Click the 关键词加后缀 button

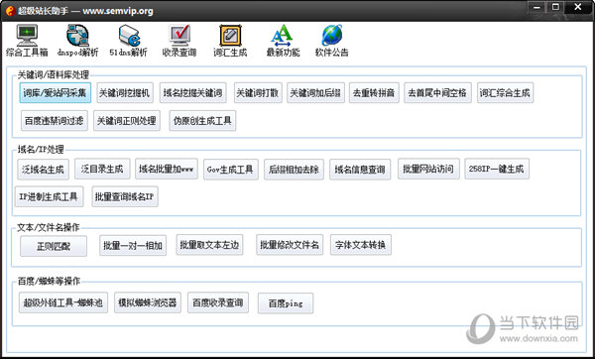pos(315,93)
